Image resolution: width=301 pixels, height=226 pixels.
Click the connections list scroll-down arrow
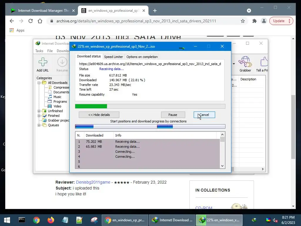click(222, 166)
